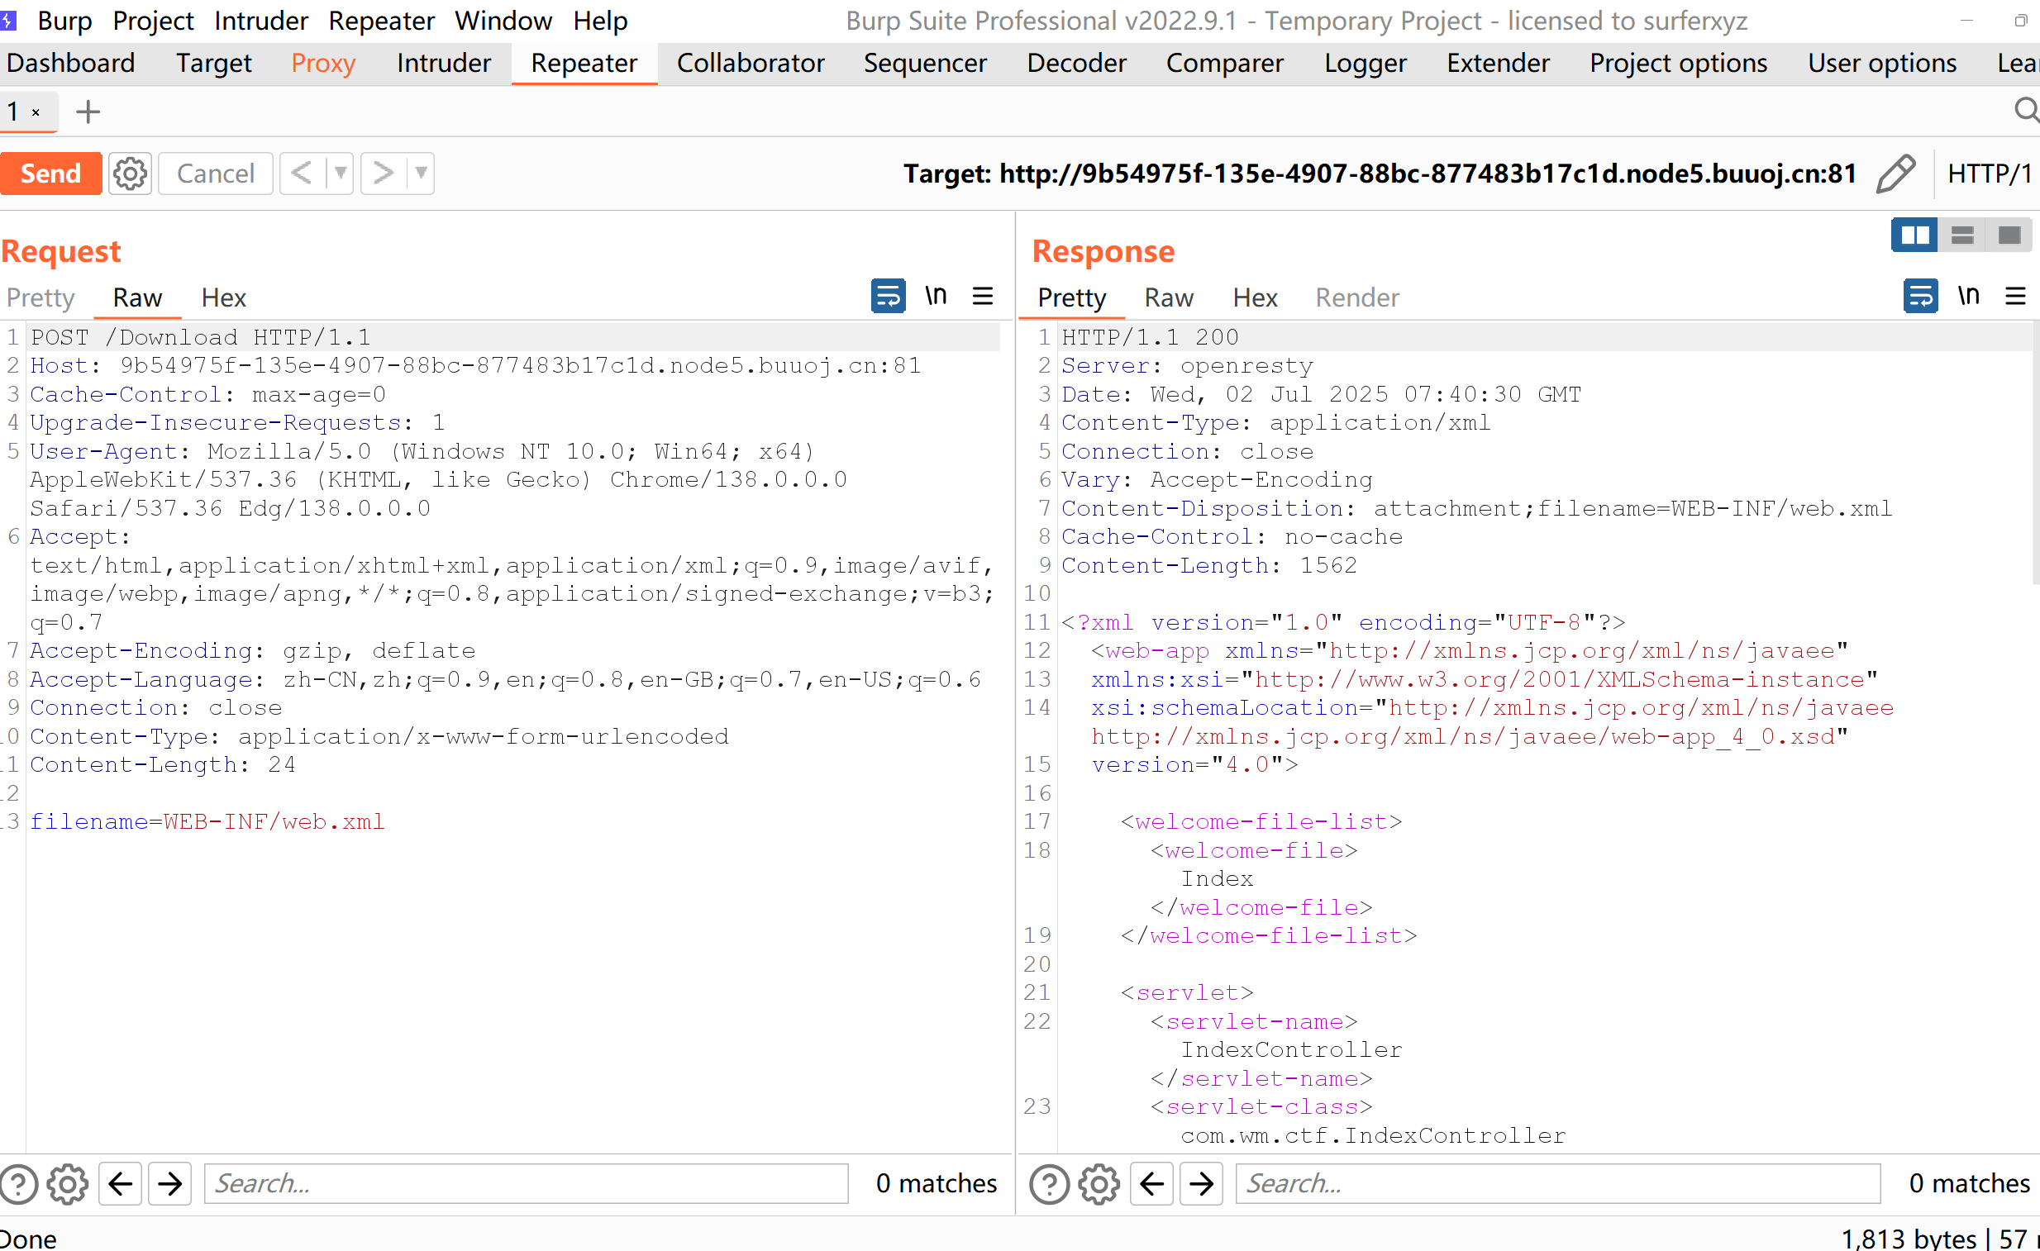Open Hex view of the response
This screenshot has height=1251, width=2040.
[1254, 297]
